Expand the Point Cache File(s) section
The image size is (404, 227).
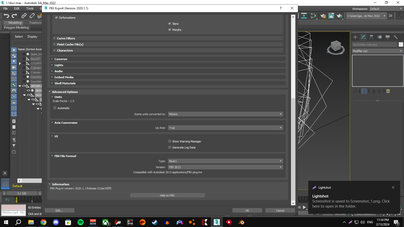168,44
